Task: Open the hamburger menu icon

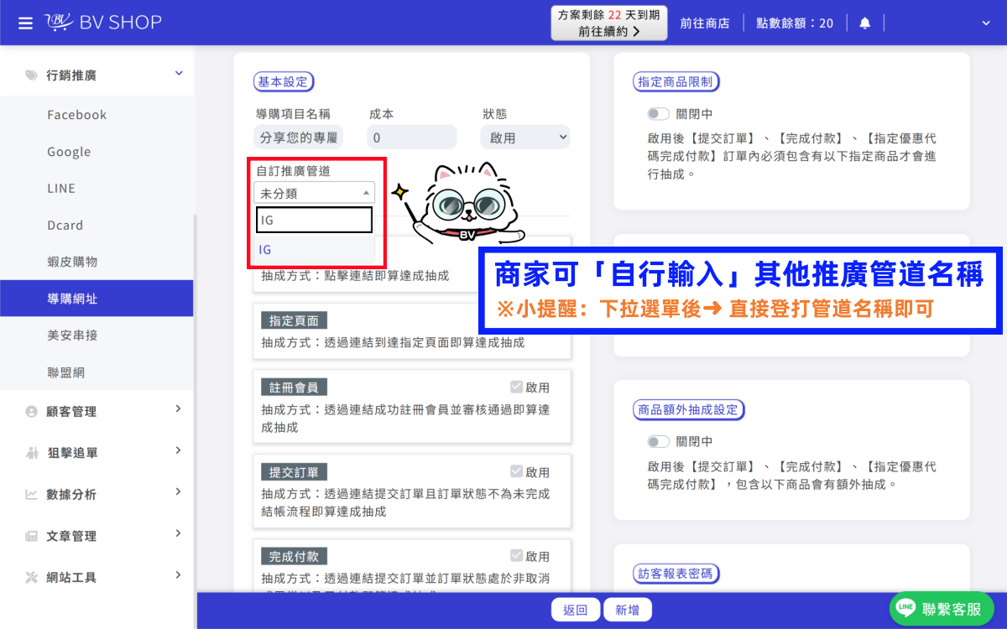Action: (26, 23)
